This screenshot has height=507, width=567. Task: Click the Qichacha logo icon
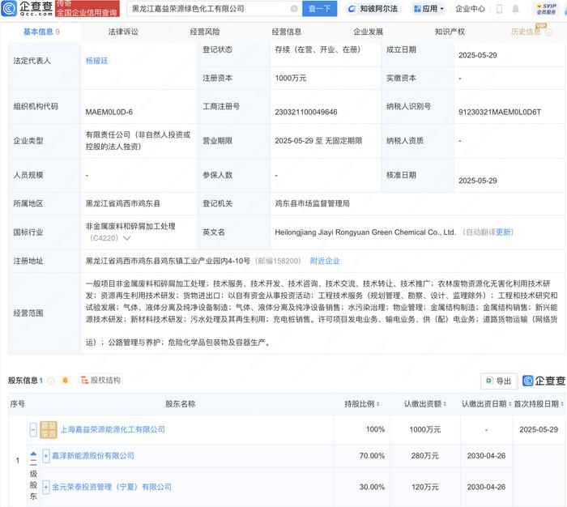(9, 9)
